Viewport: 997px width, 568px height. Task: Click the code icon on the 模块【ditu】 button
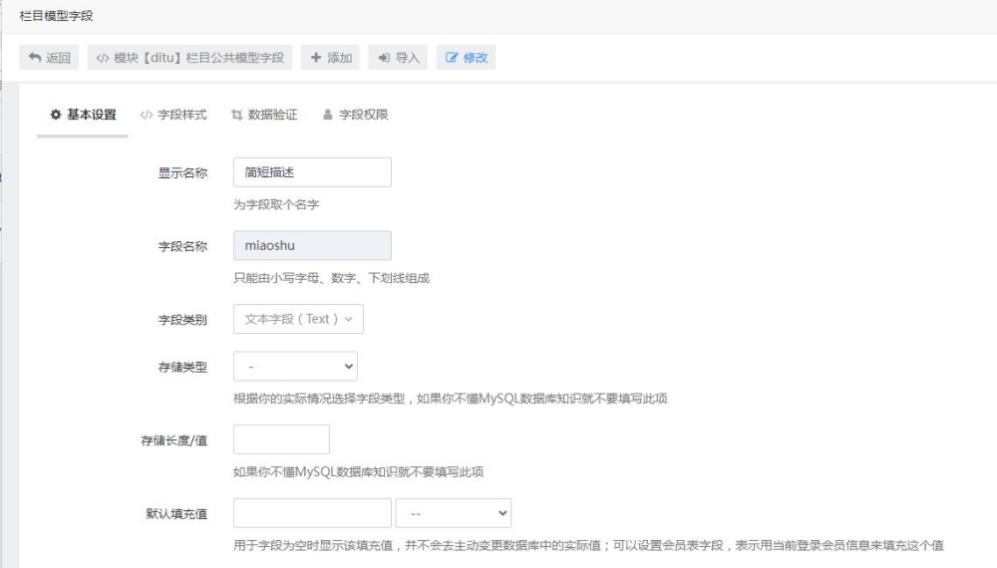[103, 58]
